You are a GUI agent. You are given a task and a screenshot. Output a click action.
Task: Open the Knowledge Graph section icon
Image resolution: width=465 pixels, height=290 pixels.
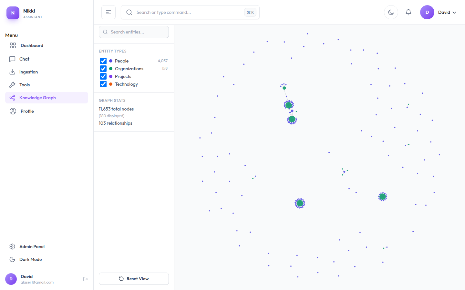(x=12, y=97)
